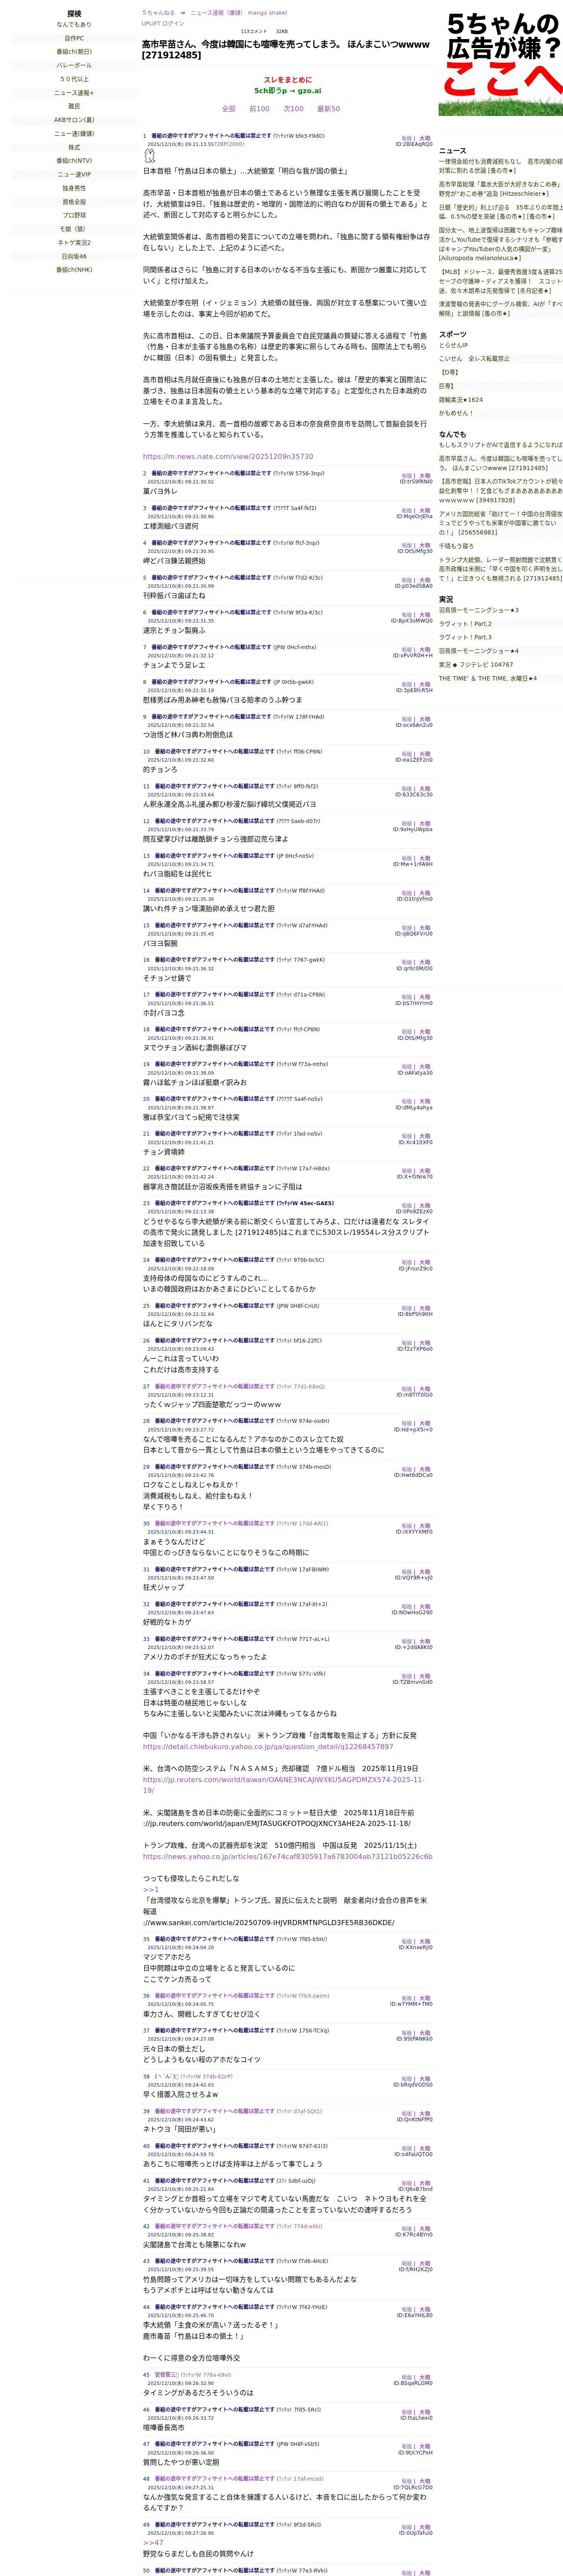Open ネトゲ実況2 board
563x2576 pixels.
click(x=74, y=242)
